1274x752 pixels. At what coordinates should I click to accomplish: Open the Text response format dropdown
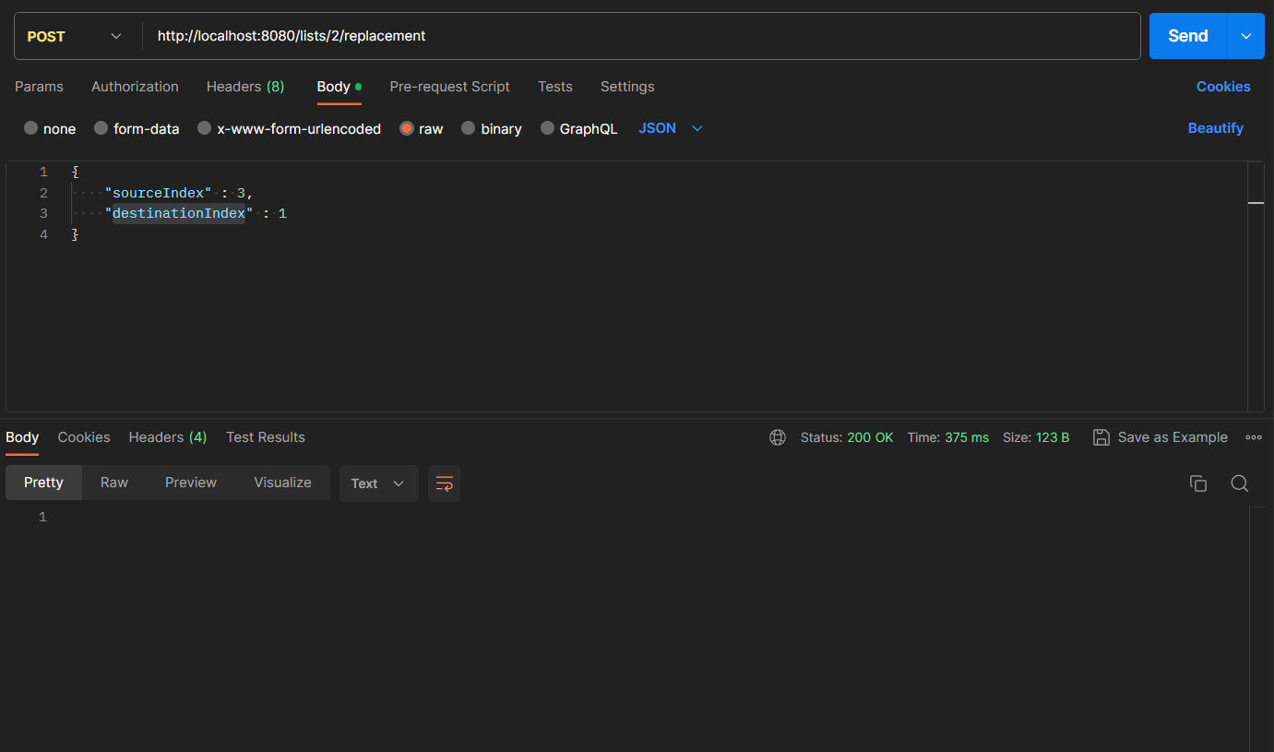pos(378,483)
